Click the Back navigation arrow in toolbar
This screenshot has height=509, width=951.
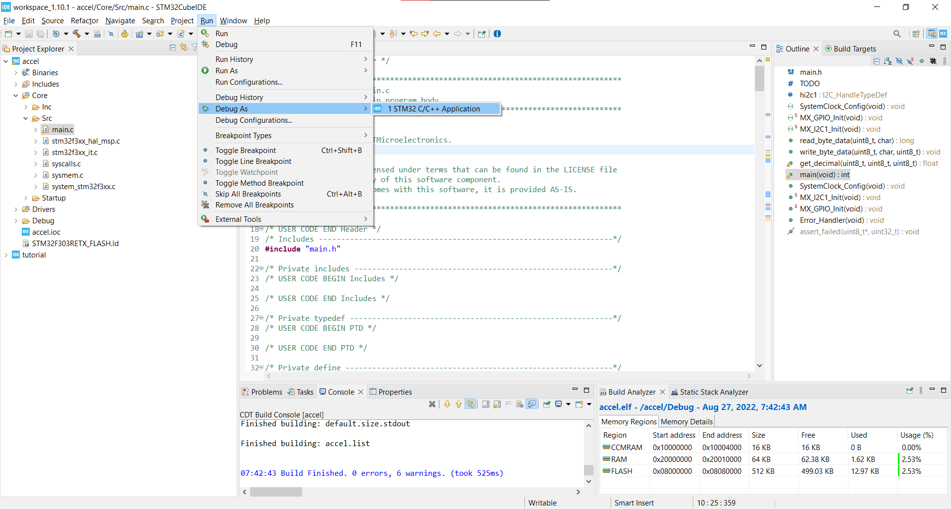point(437,34)
